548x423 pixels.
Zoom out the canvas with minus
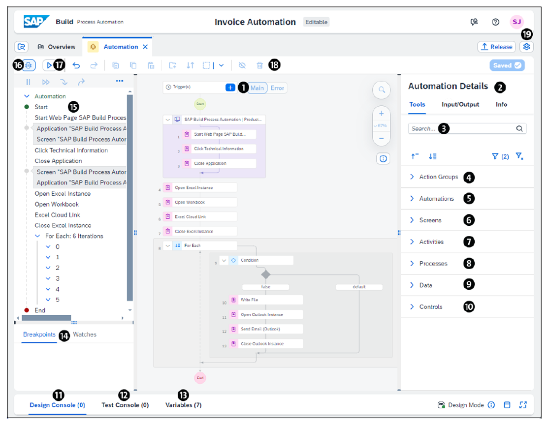381,138
